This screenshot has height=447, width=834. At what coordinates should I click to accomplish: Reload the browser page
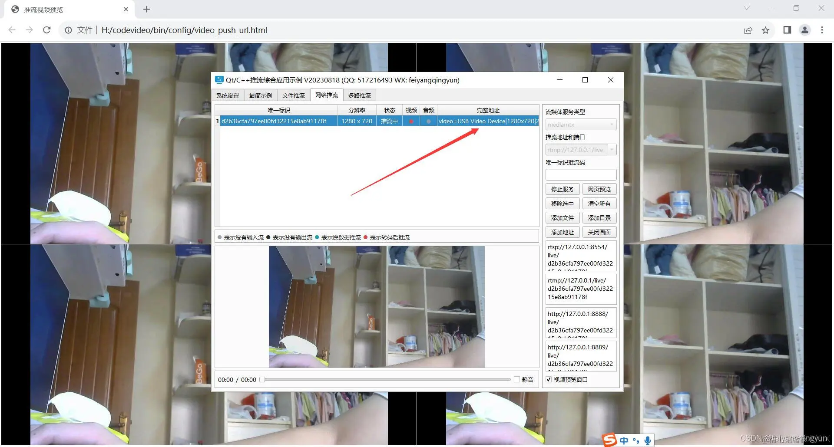coord(47,30)
